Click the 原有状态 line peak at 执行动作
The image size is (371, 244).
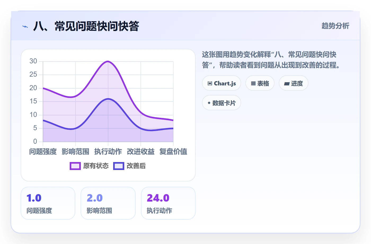coord(108,62)
